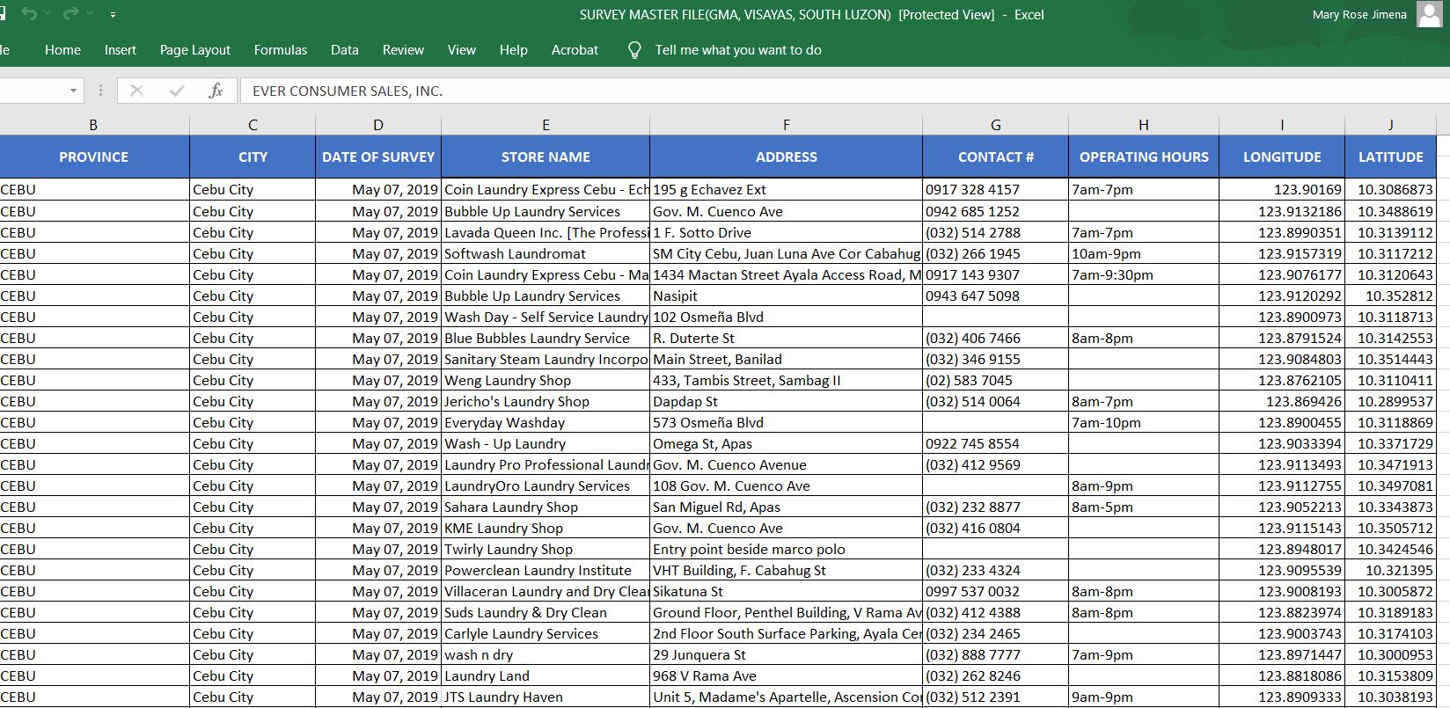Select the JTS Laundry Haven cell
This screenshot has width=1450, height=708.
click(546, 697)
